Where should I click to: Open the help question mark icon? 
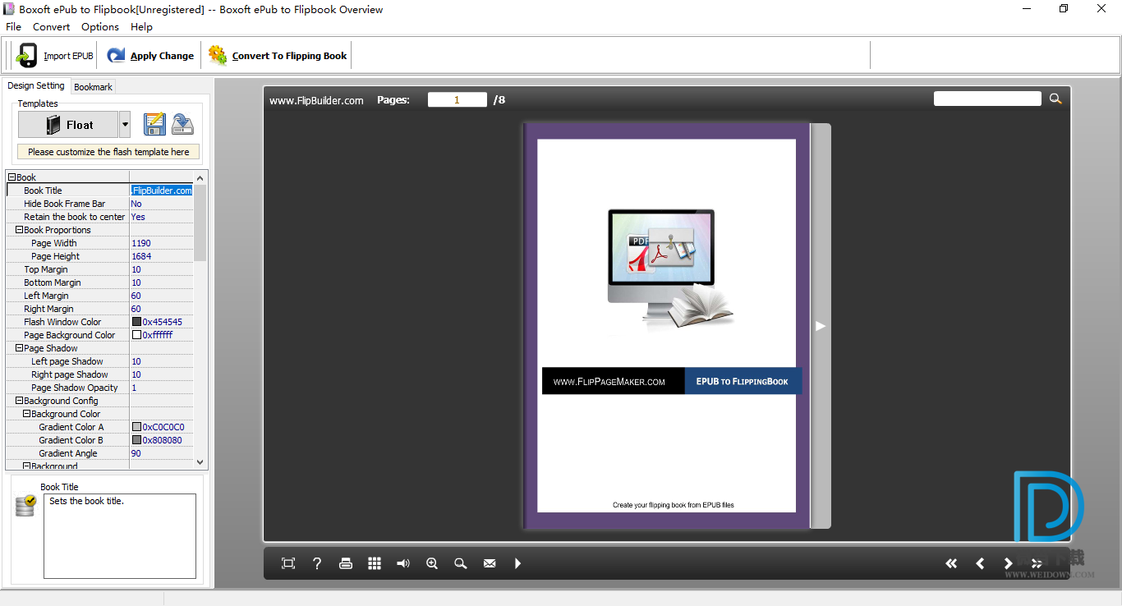pos(317,563)
